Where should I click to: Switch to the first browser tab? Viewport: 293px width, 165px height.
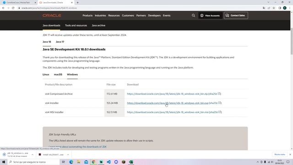[19, 3]
